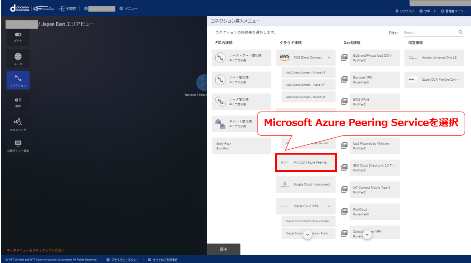Click the EINS WAVE list icon

click(x=344, y=102)
